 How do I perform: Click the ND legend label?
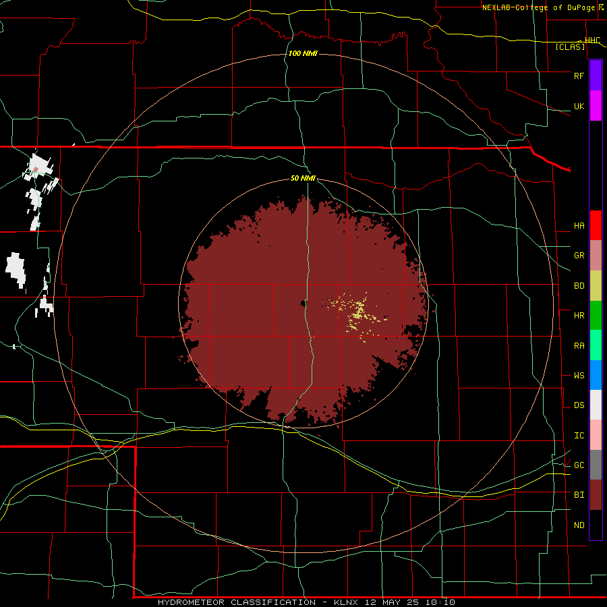click(579, 525)
